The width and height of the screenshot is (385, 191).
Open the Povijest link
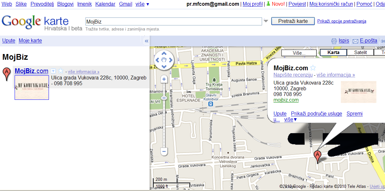pyautogui.click(x=297, y=4)
